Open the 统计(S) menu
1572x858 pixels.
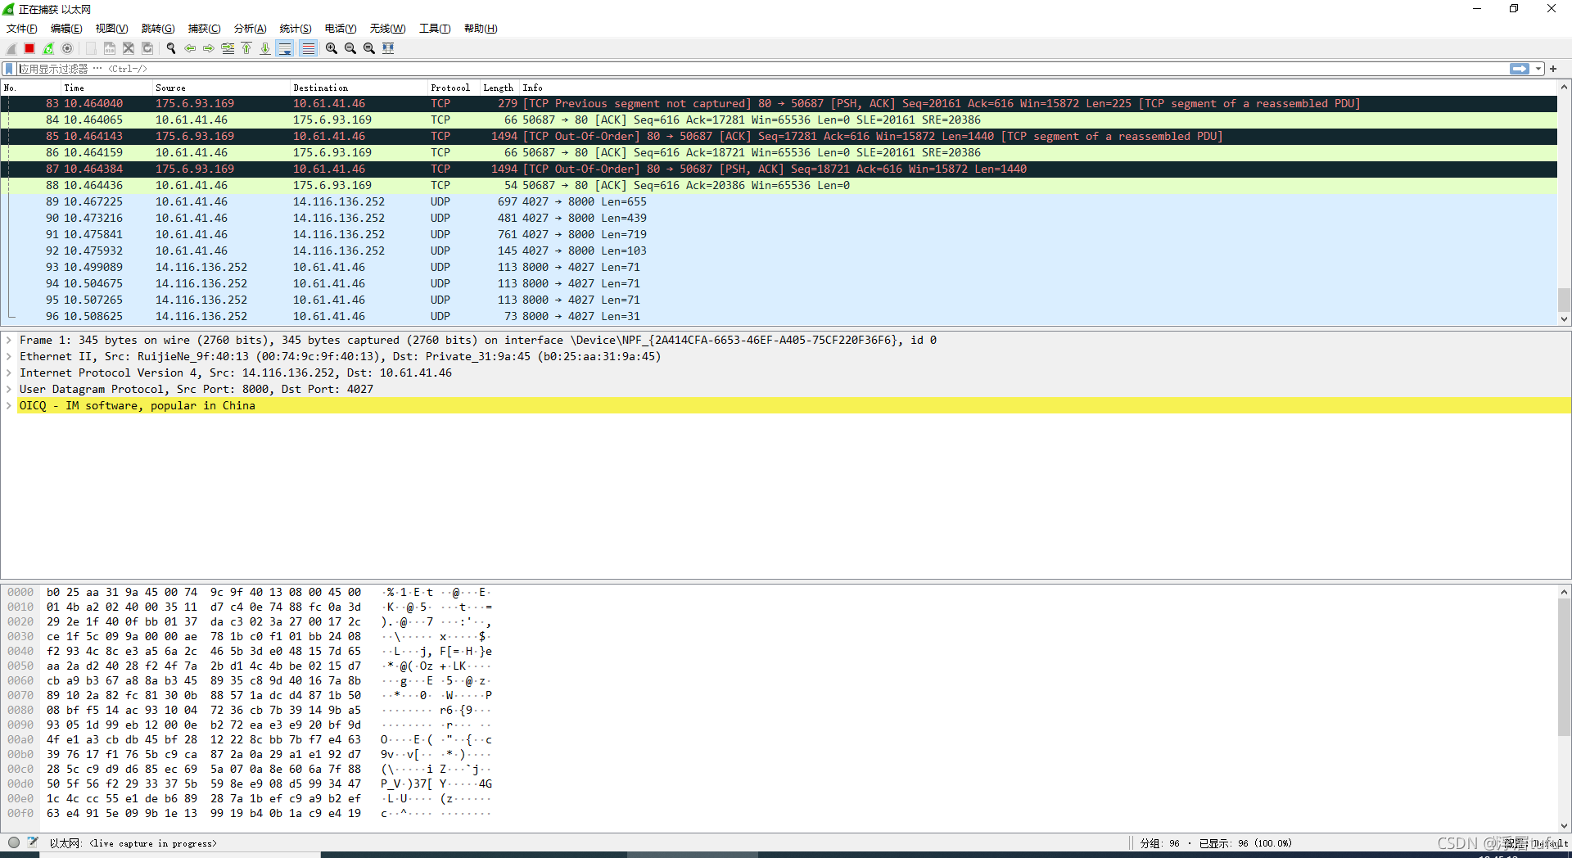[x=295, y=29]
